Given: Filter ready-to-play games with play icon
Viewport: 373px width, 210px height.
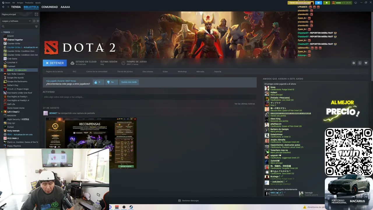Looking at the screenshot, I should tap(38, 21).
